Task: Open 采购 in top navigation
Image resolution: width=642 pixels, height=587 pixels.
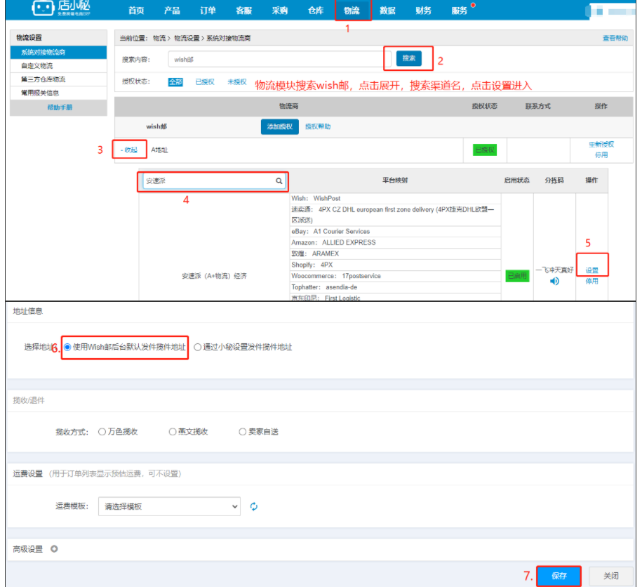Action: coord(280,11)
